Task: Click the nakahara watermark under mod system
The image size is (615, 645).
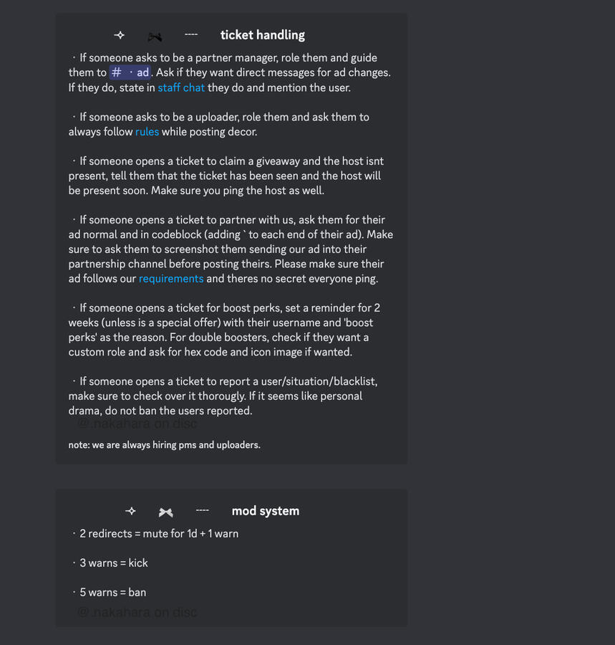Action: pos(137,612)
